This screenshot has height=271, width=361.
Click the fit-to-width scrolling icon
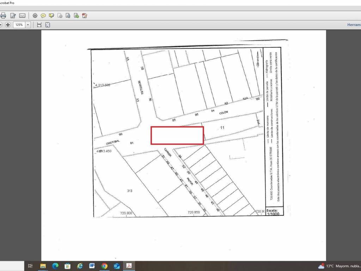tap(39, 25)
